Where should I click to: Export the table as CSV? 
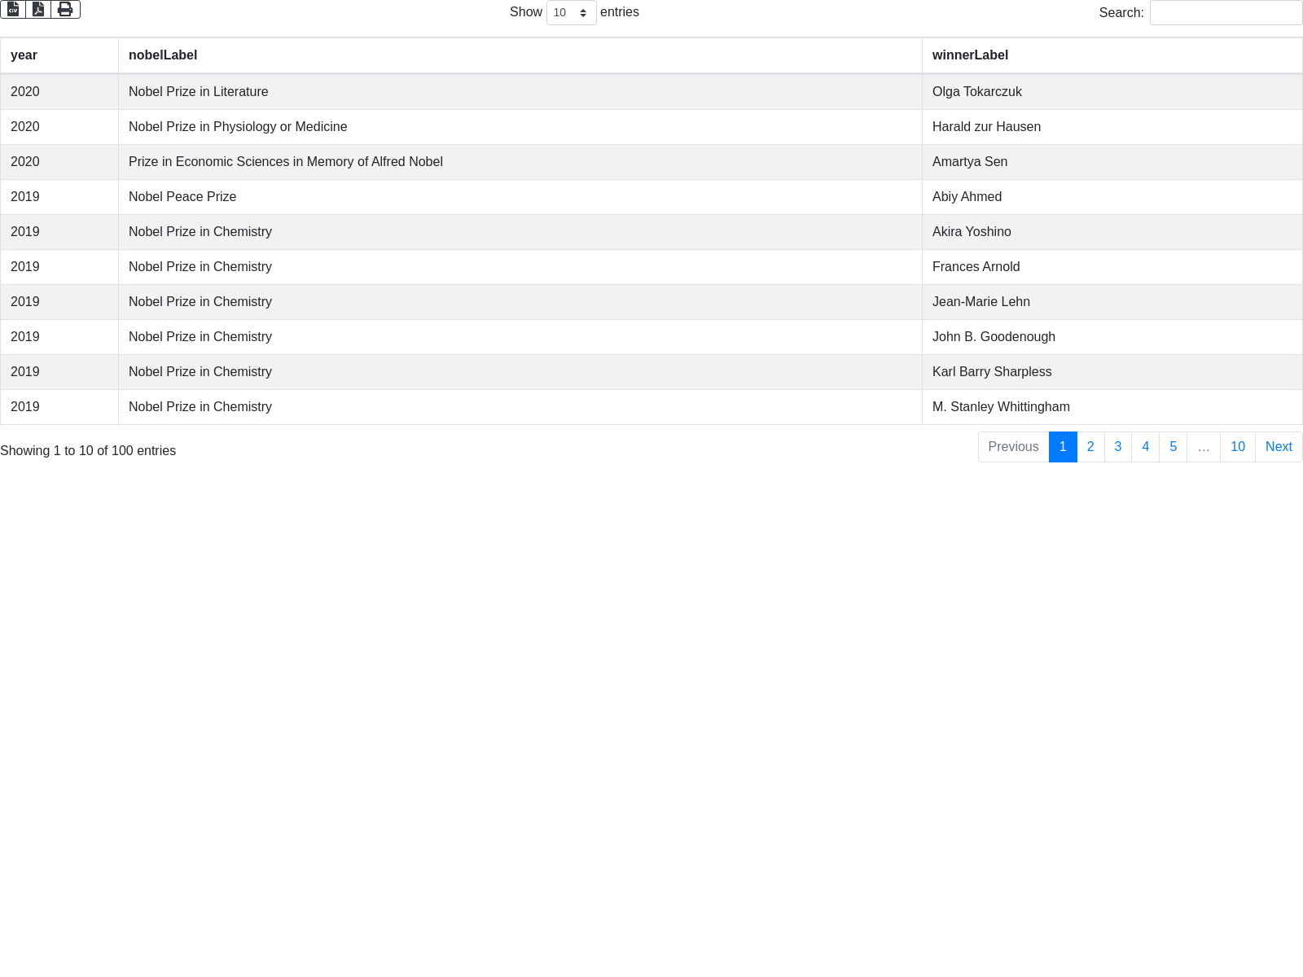click(x=13, y=9)
